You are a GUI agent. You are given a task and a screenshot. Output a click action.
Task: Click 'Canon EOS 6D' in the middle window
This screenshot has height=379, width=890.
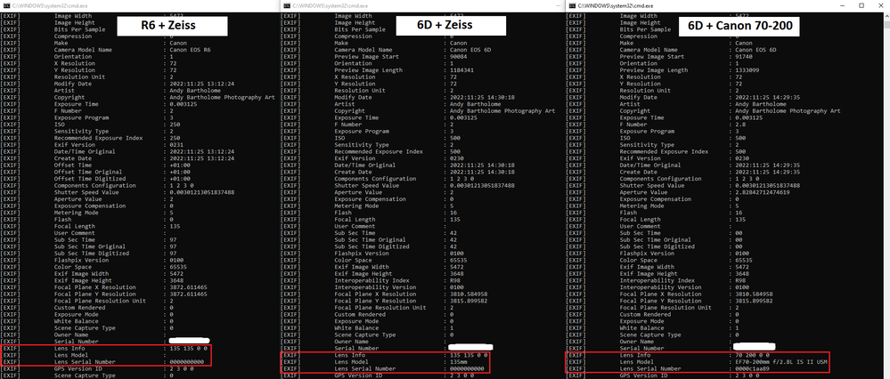click(x=470, y=50)
